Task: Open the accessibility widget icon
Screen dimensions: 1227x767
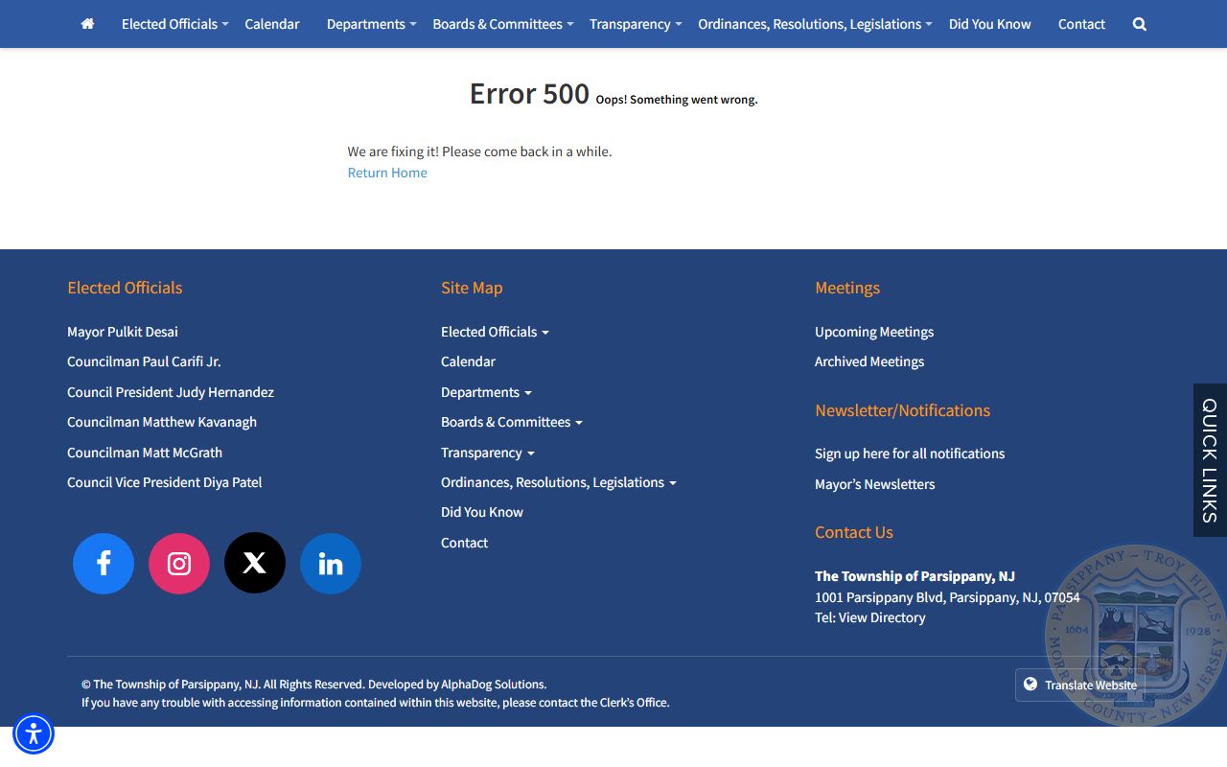Action: click(x=34, y=734)
